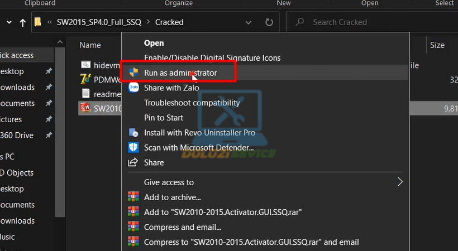This screenshot has width=458, height=251.
Task: Sort files by the Name column header
Action: [x=90, y=45]
